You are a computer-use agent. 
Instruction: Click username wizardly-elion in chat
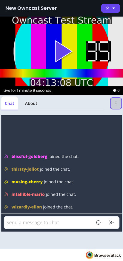[x=27, y=207]
